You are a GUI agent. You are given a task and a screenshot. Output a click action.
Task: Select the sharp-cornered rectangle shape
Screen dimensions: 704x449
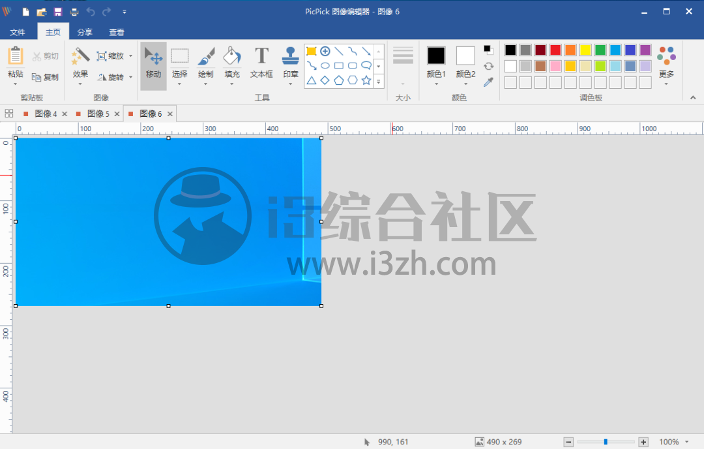(x=339, y=66)
